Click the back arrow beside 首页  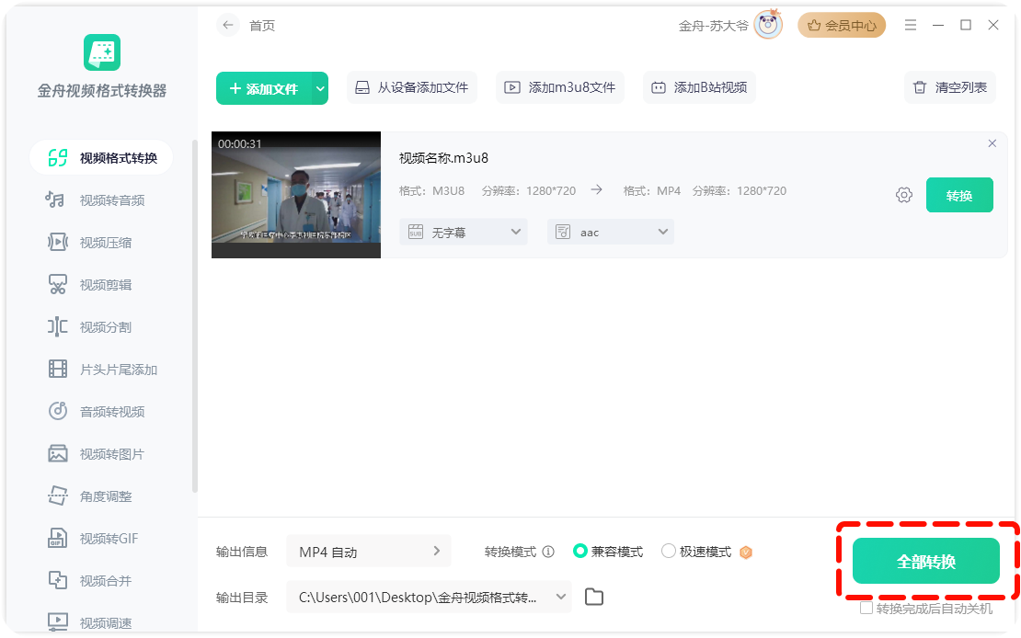point(228,26)
